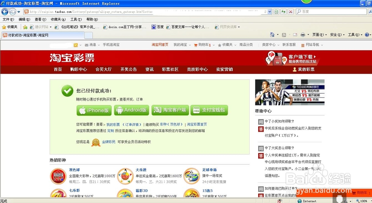Viewport: 372px width, 203px height.
Task: Click the IE home page icon
Action: point(272,35)
